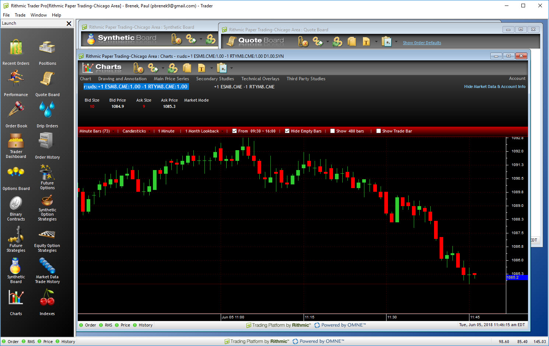
Task: Click the 1084.9 bid price value
Action: 118,106
